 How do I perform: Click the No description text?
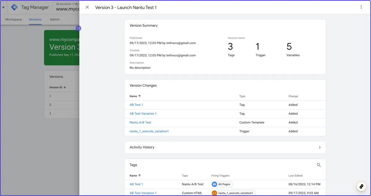coord(140,68)
